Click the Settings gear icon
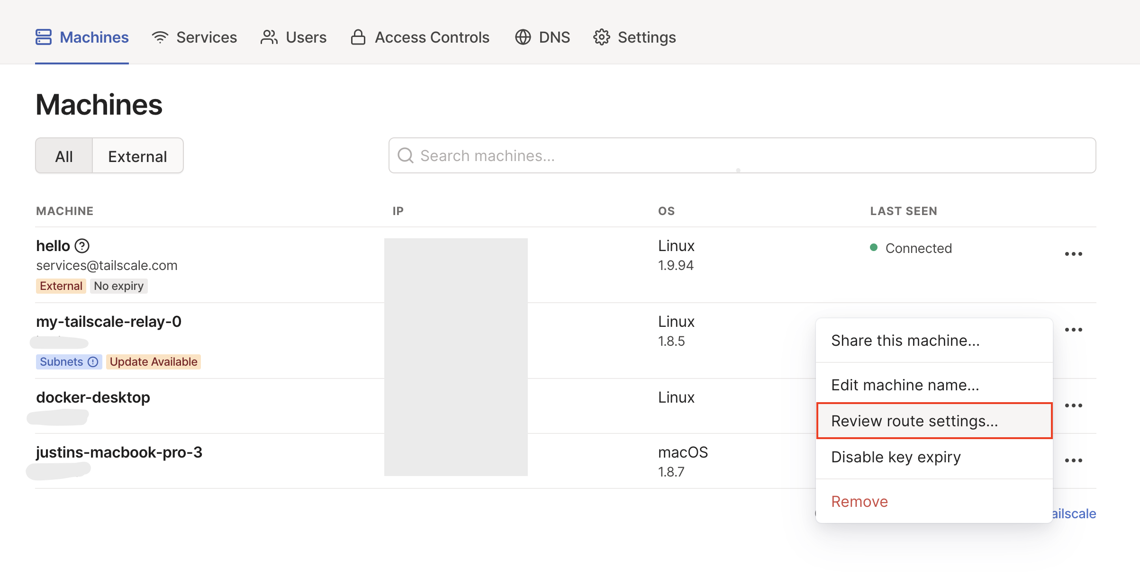 (x=601, y=37)
